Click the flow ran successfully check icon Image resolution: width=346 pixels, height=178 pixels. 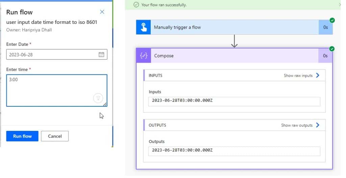(x=136, y=5)
